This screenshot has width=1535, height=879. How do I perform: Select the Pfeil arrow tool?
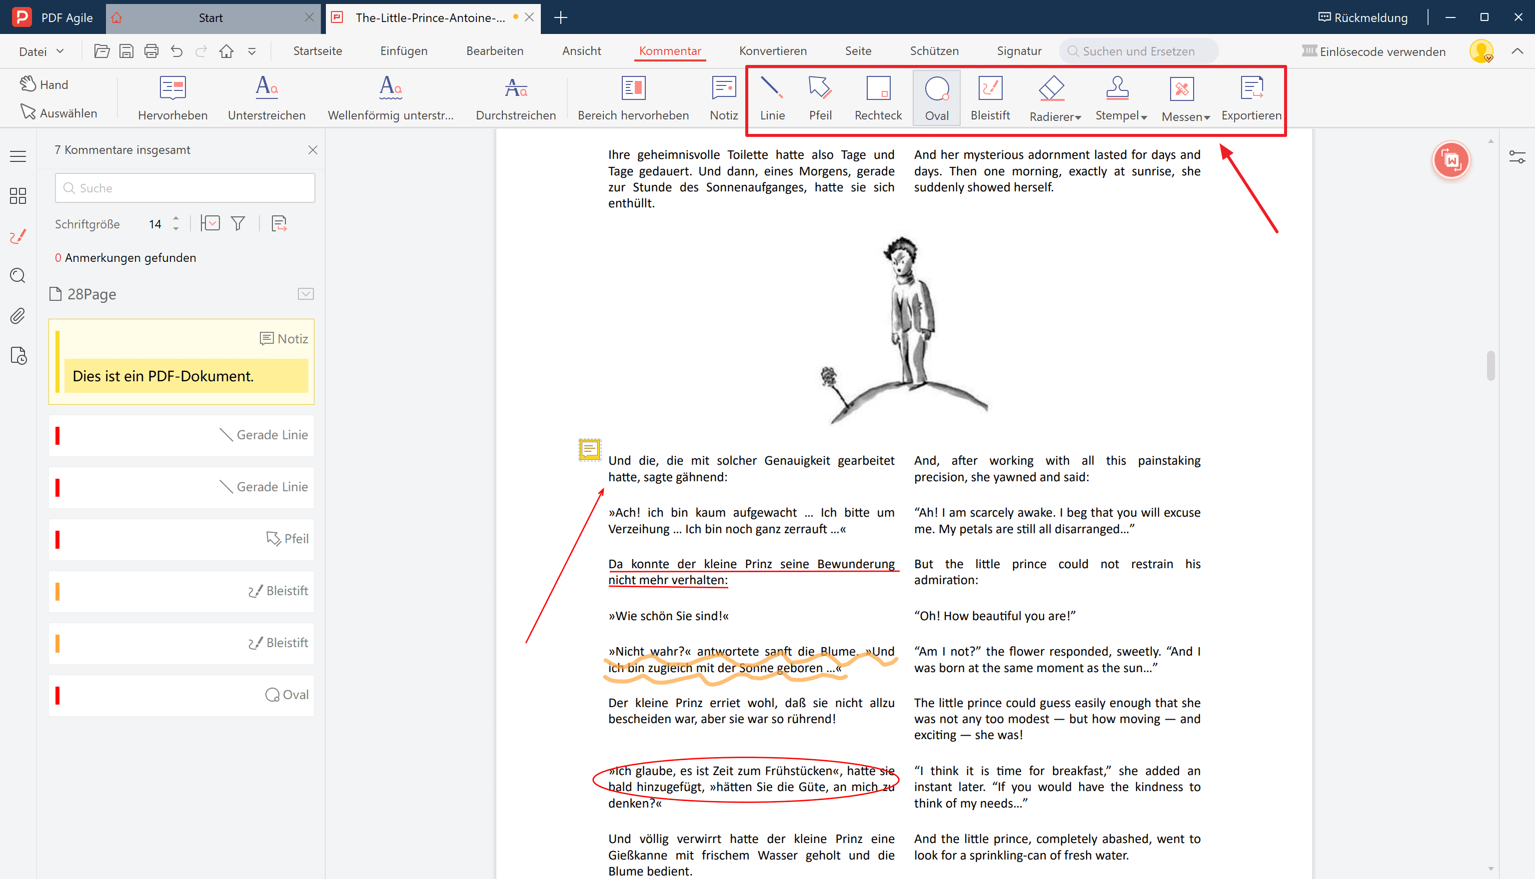point(819,96)
